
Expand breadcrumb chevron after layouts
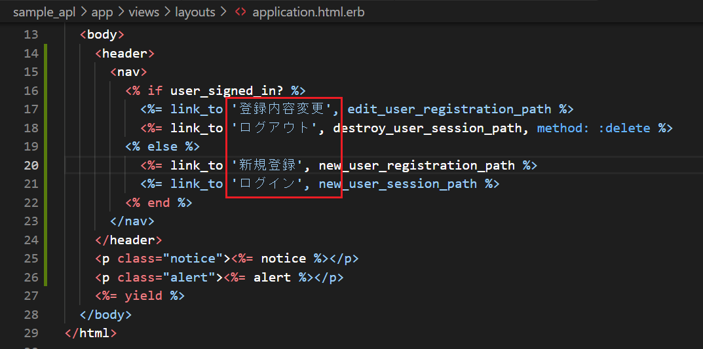223,12
